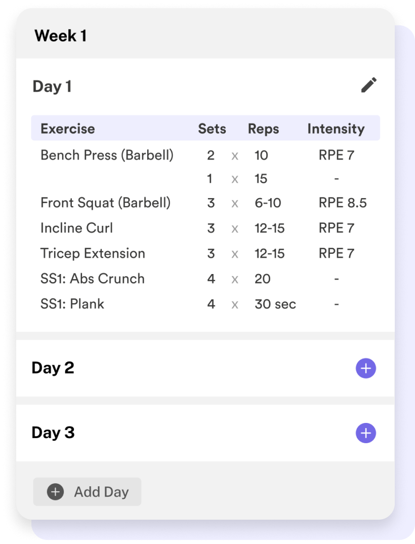The height and width of the screenshot is (544, 415).
Task: Click the Reps column header
Action: point(263,129)
